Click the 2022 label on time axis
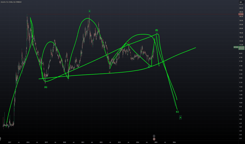This screenshot has height=144, width=245. pyautogui.click(x=101, y=142)
